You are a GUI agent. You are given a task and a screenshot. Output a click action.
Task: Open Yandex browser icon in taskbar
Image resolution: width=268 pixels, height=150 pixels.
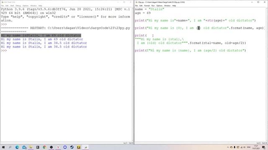pyautogui.click(x=58, y=147)
